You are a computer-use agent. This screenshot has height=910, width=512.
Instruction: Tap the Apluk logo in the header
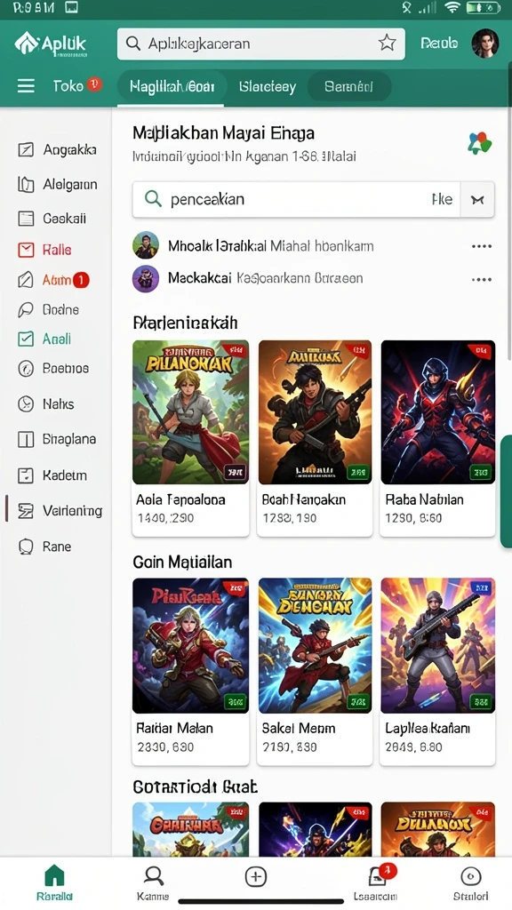(51, 44)
